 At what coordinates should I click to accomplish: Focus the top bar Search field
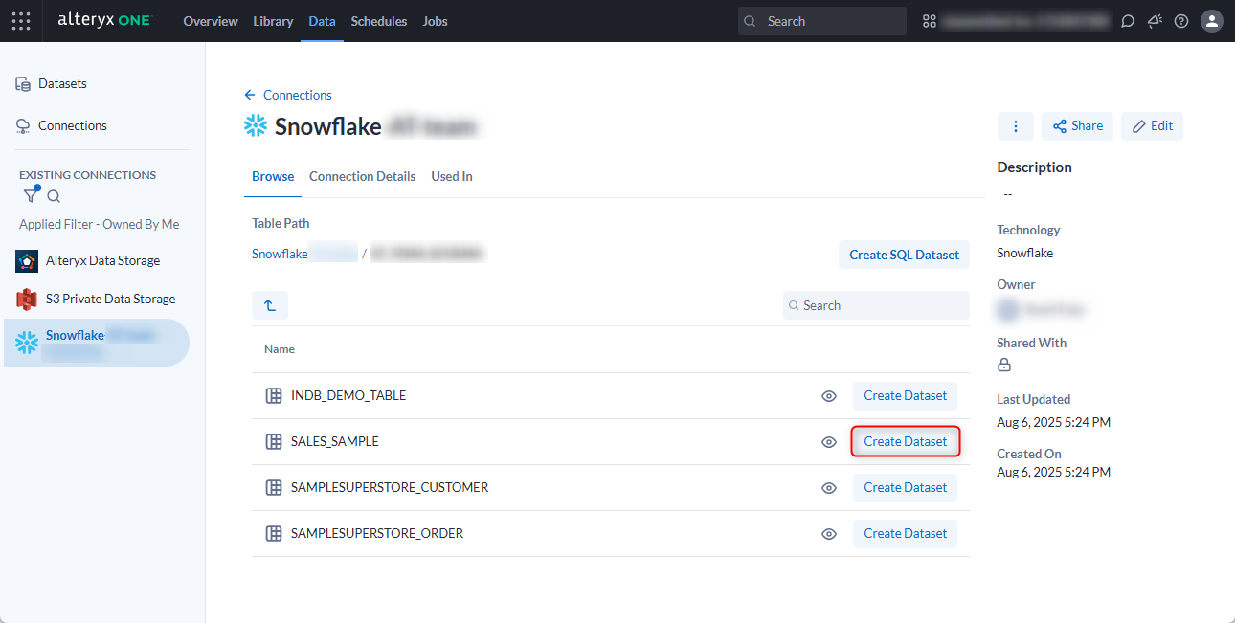pyautogui.click(x=821, y=21)
